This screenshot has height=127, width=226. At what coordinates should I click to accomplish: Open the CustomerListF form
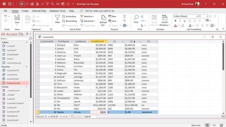[x=13, y=112]
